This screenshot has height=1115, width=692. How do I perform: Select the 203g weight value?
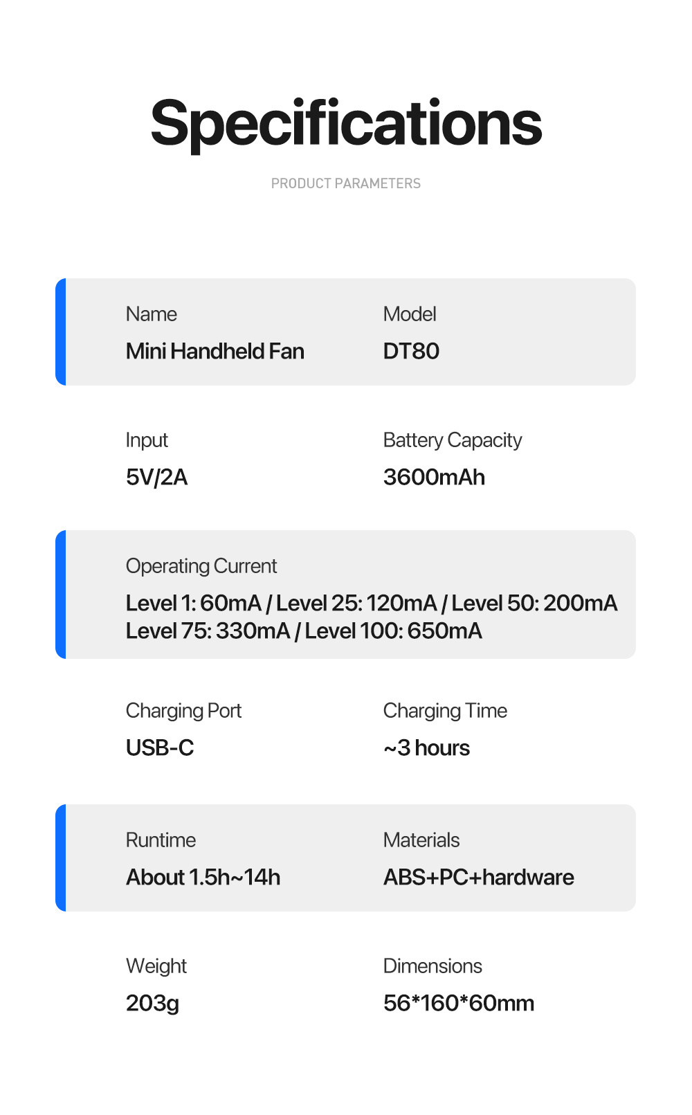[x=152, y=1004]
